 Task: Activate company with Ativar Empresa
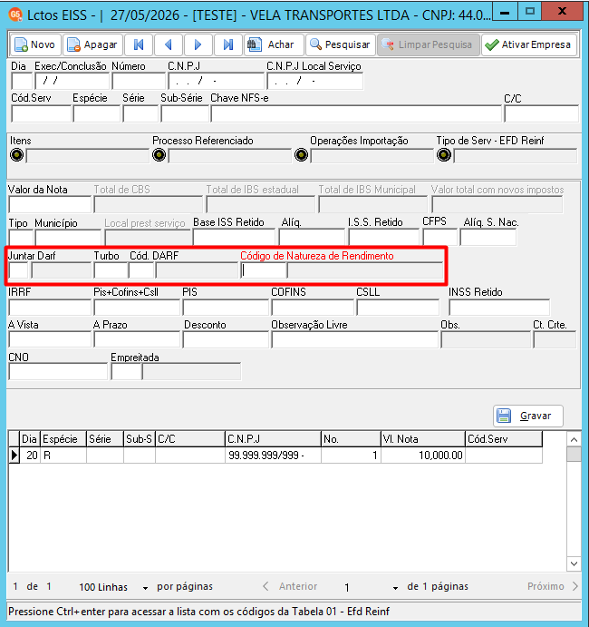[528, 44]
